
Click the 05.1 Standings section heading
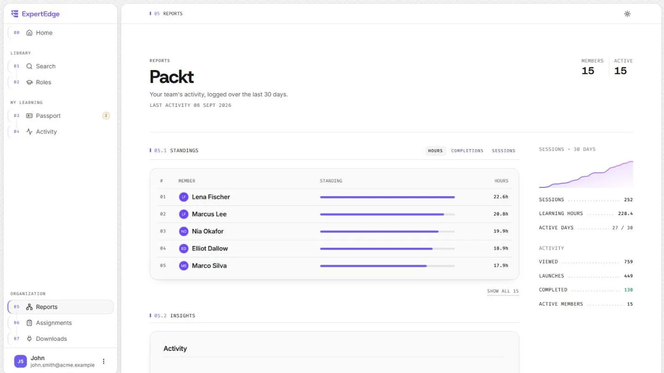[174, 151]
